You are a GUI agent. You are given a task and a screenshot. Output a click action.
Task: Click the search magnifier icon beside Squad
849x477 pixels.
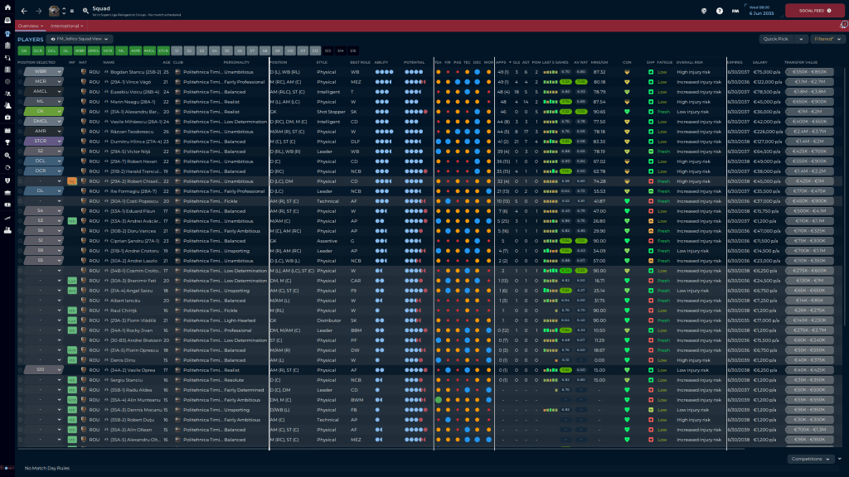point(86,12)
